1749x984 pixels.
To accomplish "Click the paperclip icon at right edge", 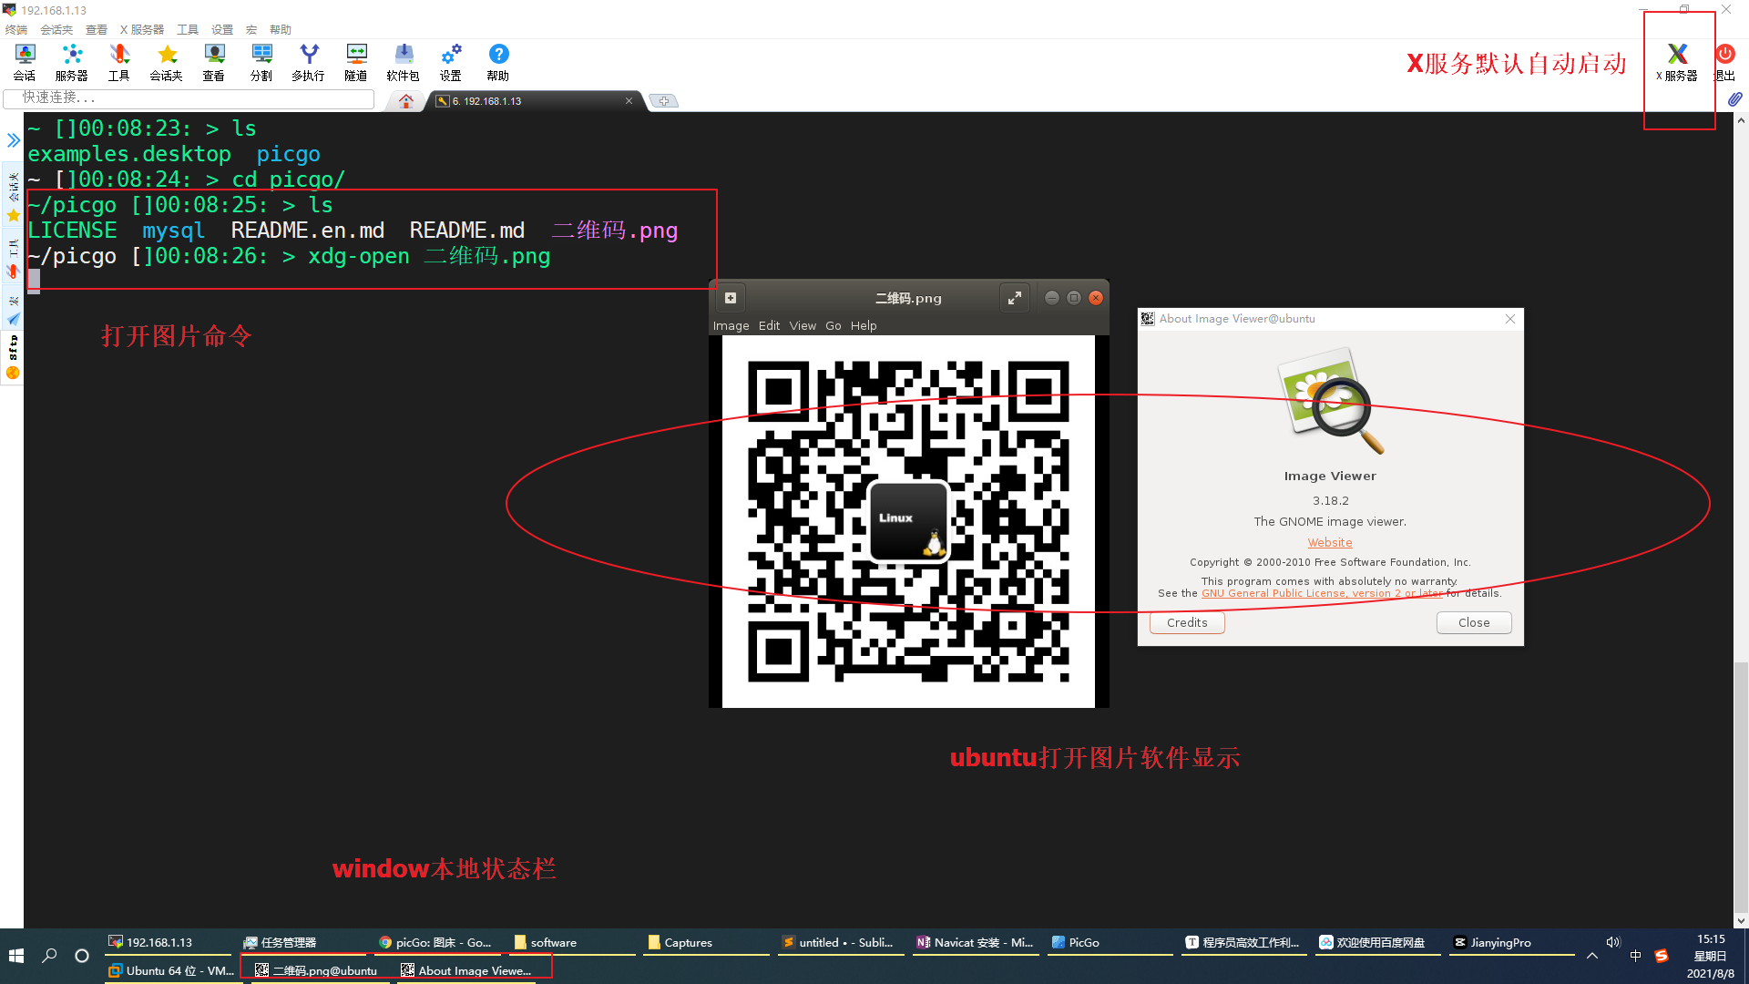I will [1734, 98].
